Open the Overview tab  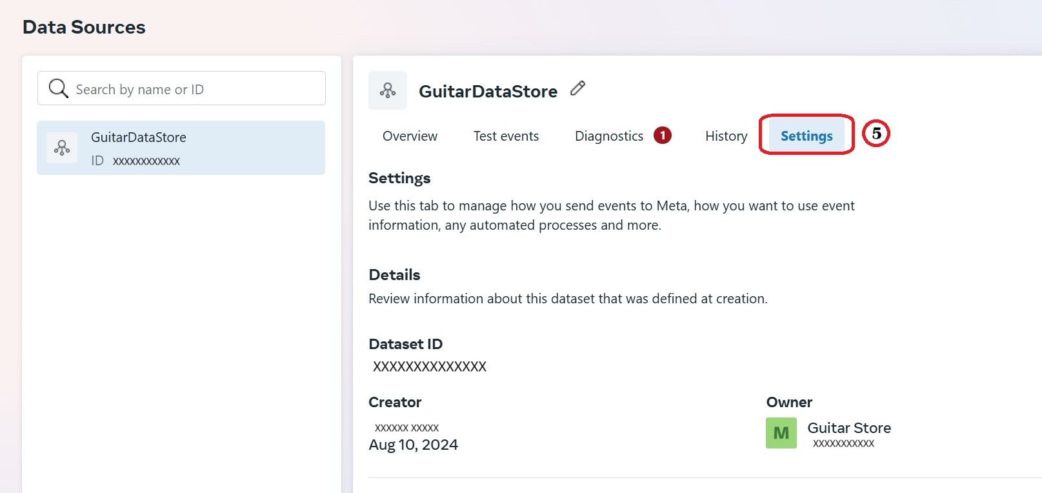[x=410, y=136]
